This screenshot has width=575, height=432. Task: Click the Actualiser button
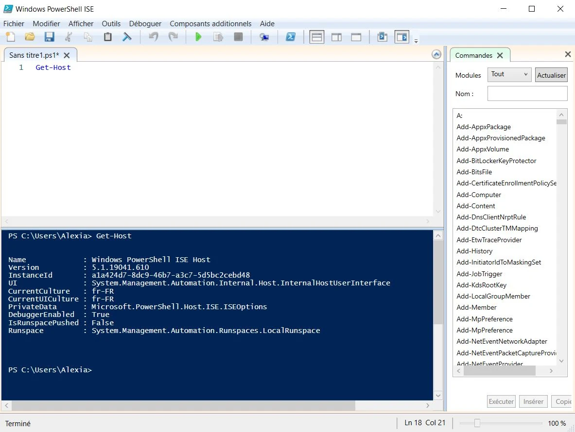[x=551, y=75]
